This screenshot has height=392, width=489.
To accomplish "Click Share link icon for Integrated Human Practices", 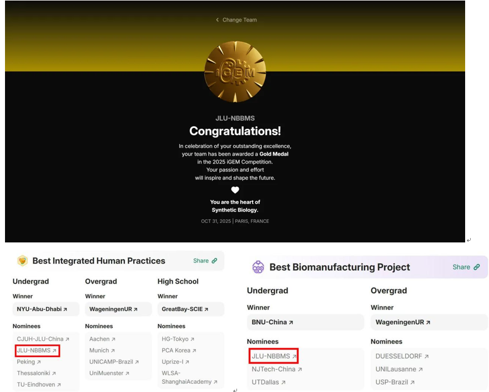I will coord(214,261).
